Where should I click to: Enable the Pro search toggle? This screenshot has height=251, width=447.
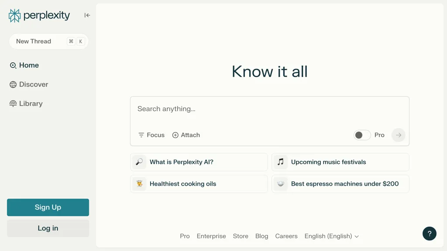362,135
